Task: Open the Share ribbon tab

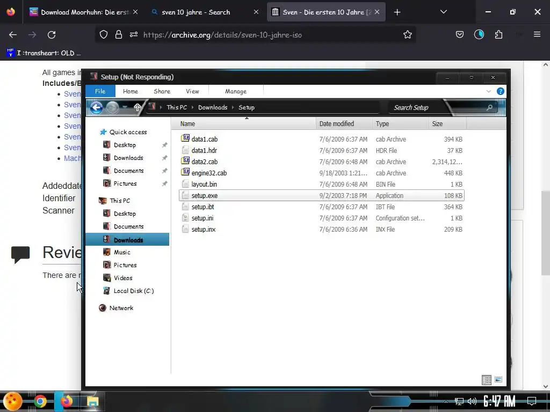Action: tap(162, 91)
